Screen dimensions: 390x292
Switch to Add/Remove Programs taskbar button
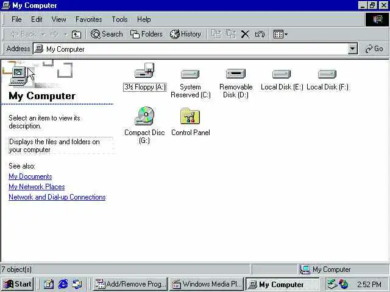[x=130, y=284]
